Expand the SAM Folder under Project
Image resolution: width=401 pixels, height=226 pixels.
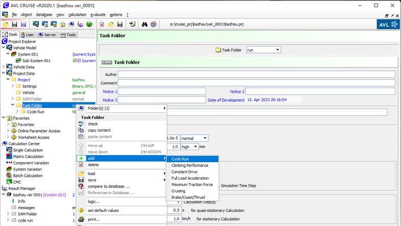coord(12,99)
